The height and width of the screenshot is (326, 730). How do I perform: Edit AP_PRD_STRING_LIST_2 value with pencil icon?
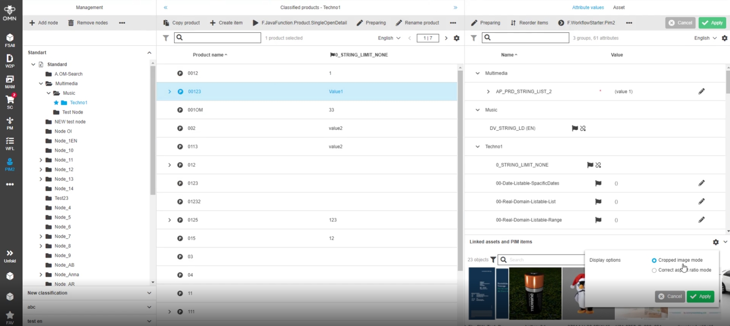pyautogui.click(x=701, y=91)
